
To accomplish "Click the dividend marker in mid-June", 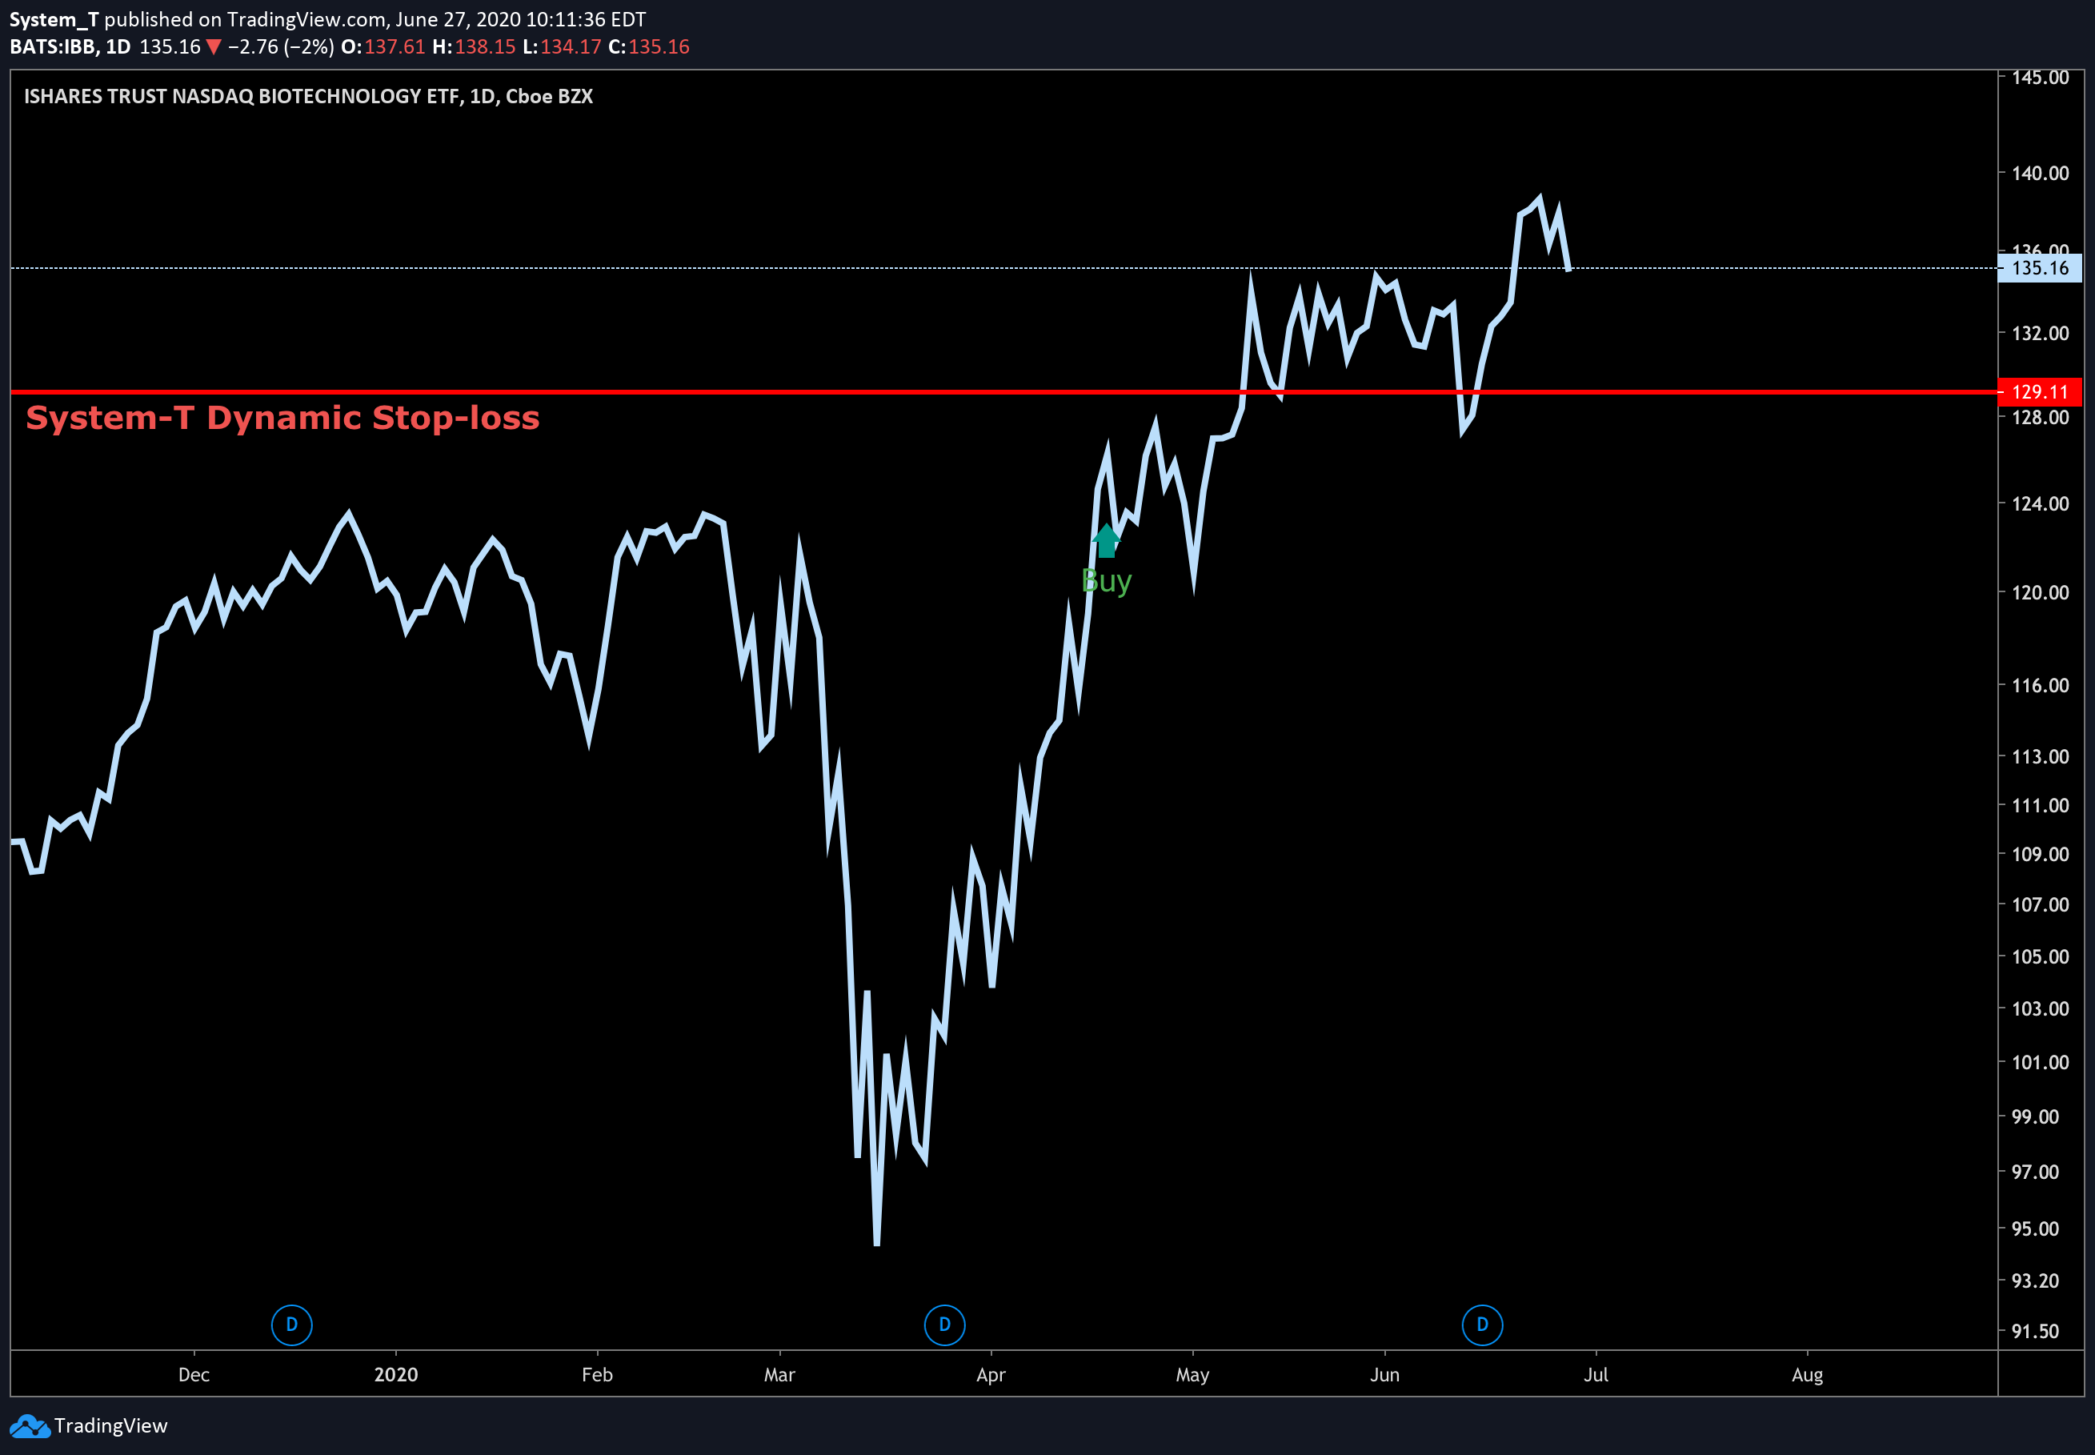I will 1482,1325.
